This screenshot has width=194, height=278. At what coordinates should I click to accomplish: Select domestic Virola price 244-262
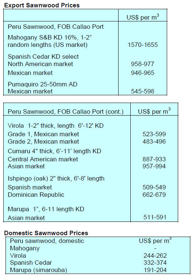[155, 255]
